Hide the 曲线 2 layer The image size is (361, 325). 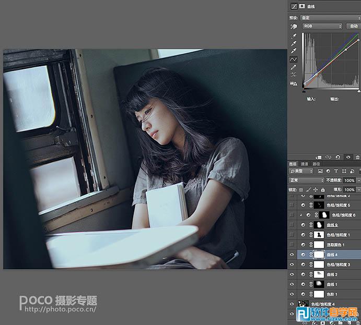[x=292, y=274]
